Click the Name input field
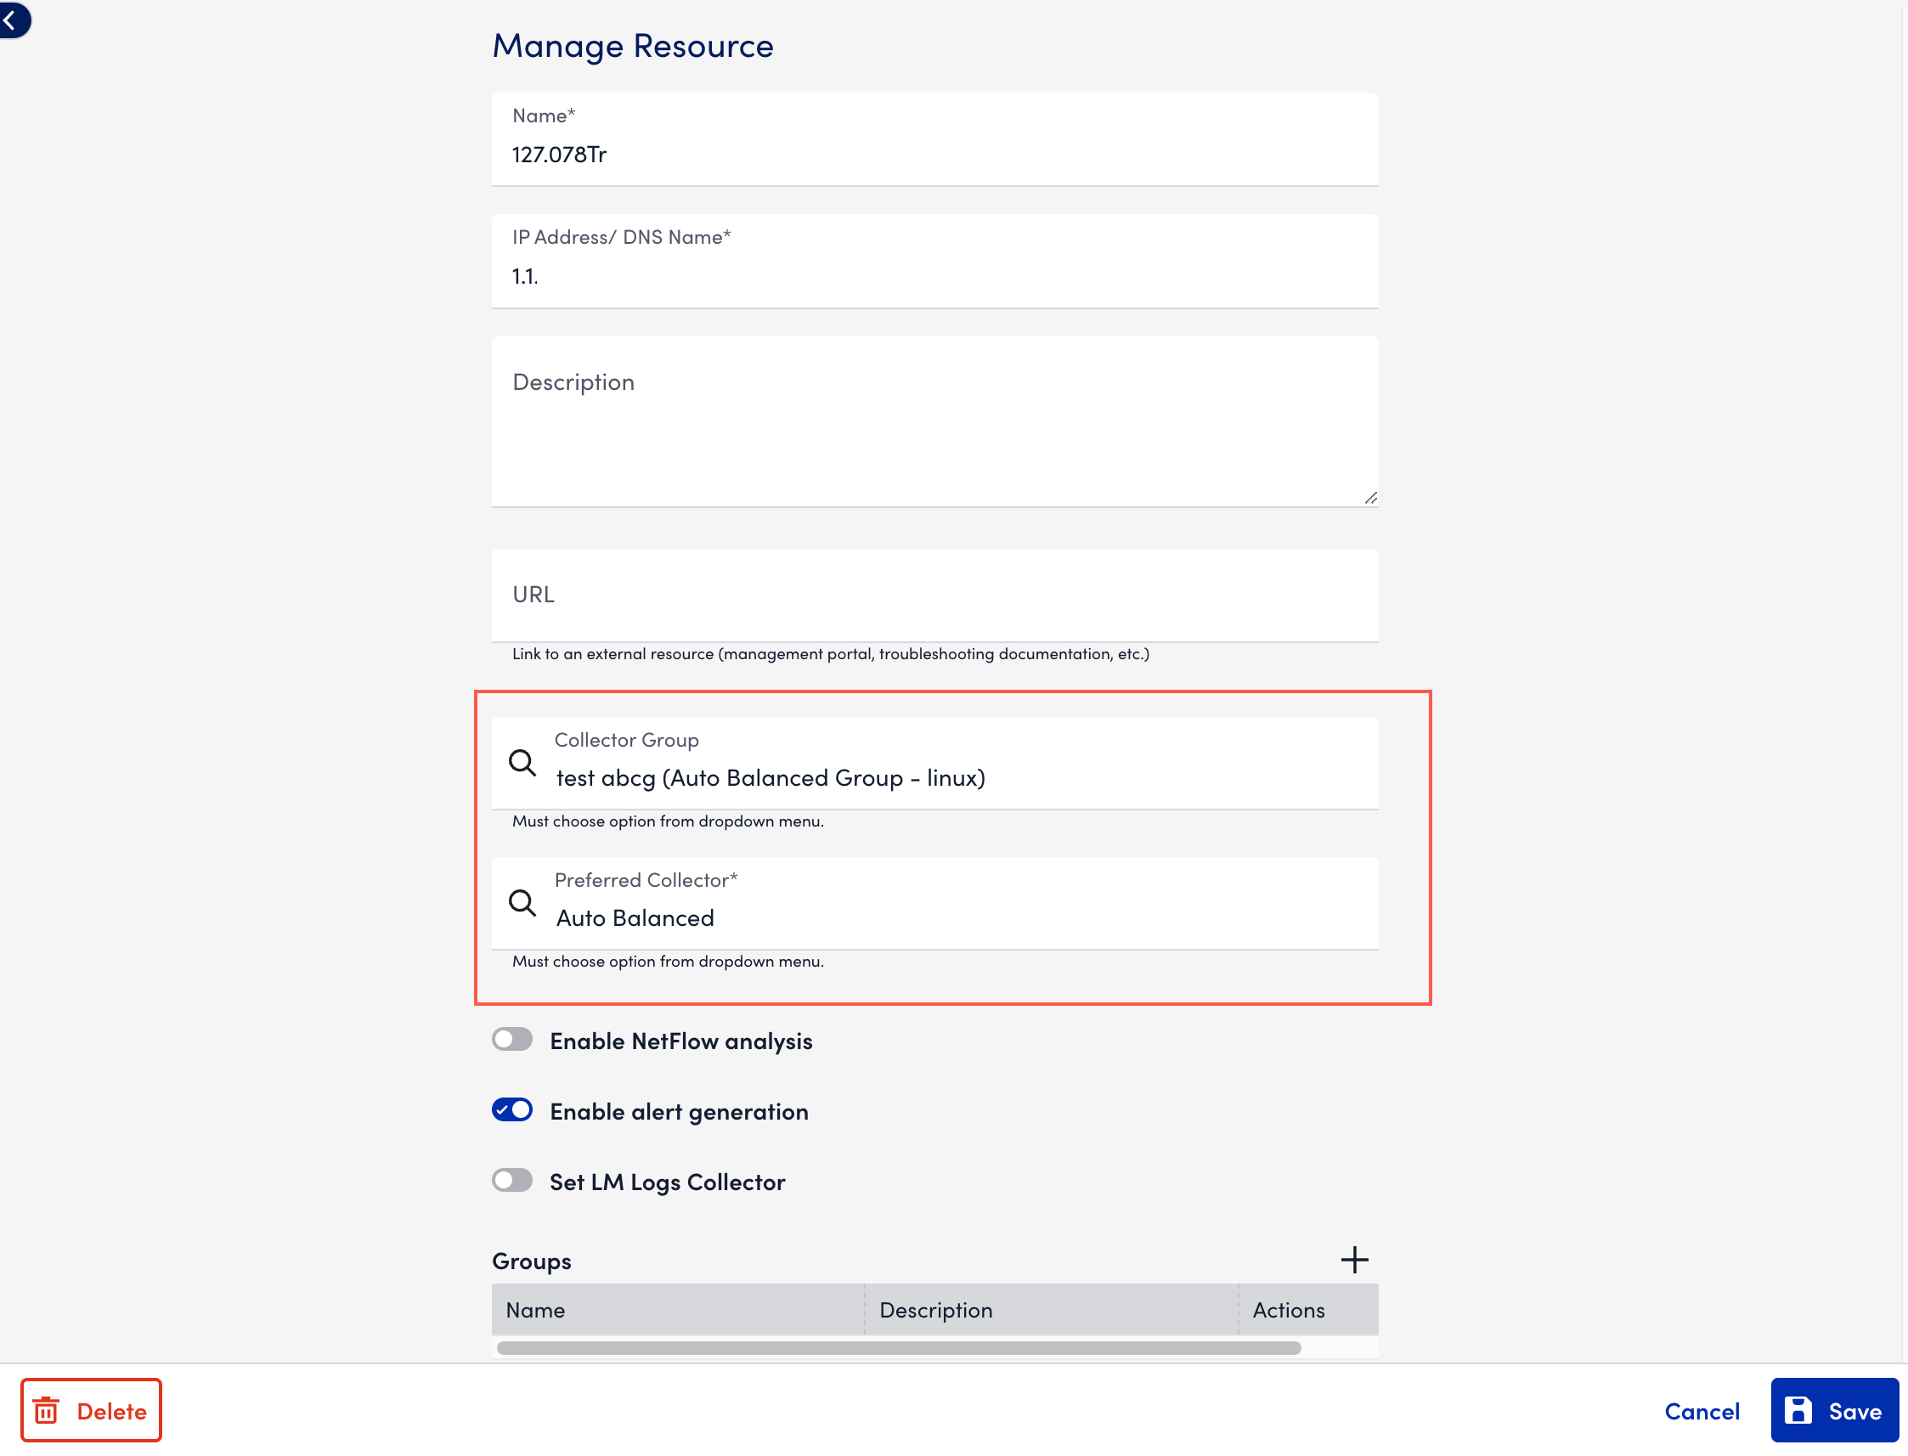This screenshot has height=1456, width=1908. coord(935,139)
